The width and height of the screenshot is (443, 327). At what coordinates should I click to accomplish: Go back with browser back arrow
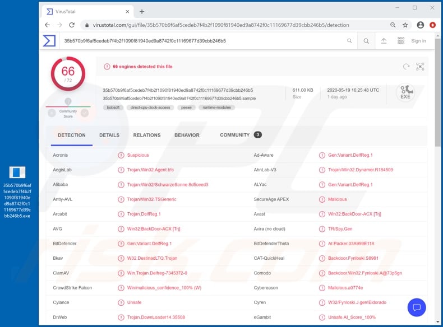click(x=47, y=25)
